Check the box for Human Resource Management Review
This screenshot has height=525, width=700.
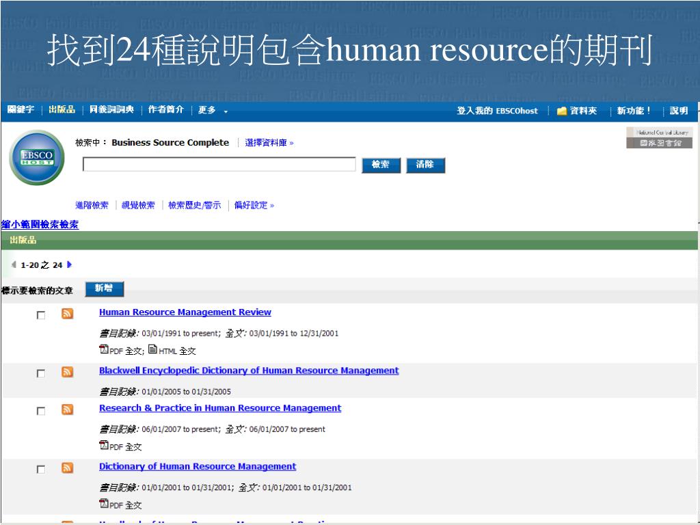coord(41,315)
